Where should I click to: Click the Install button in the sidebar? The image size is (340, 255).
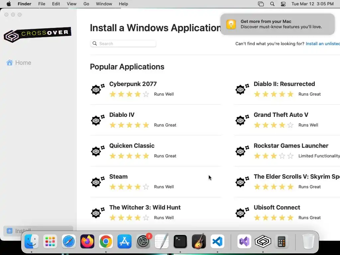pyautogui.click(x=38, y=231)
